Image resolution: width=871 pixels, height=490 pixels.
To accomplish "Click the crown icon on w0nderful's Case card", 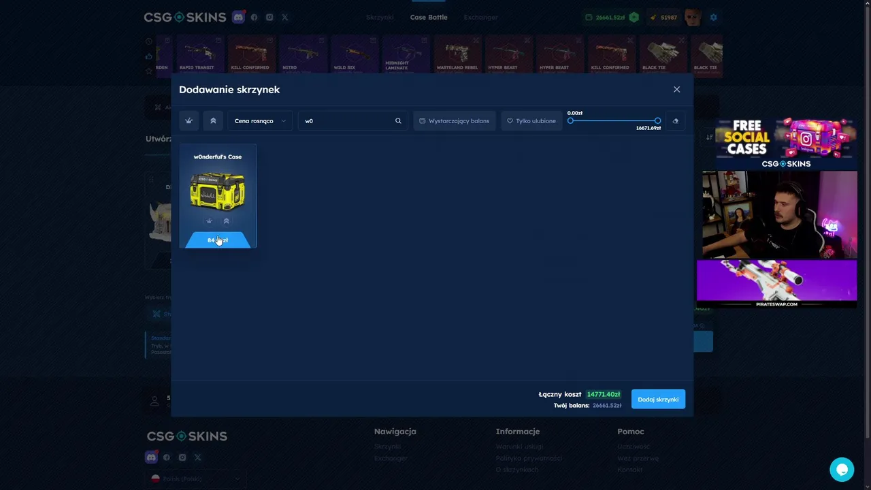I will (x=209, y=221).
